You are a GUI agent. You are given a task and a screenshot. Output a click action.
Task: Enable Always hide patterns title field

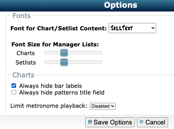coord(14,92)
